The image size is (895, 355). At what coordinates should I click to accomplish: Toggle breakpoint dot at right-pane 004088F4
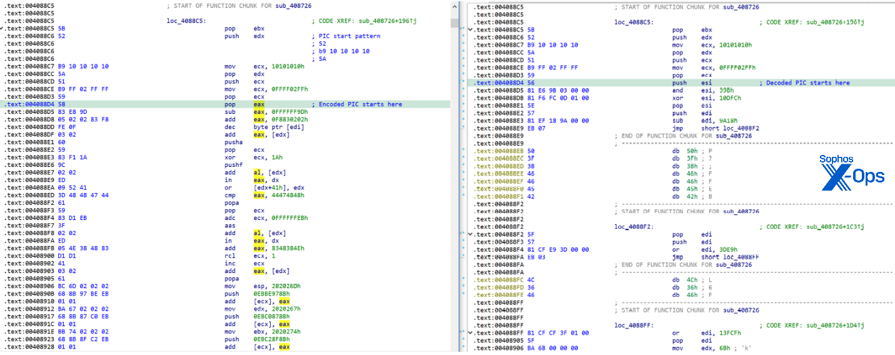point(462,249)
